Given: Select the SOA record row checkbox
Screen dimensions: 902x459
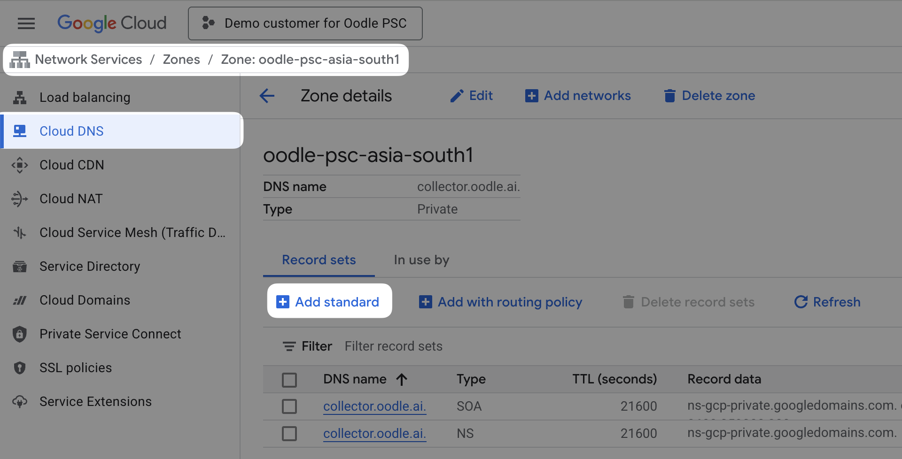Looking at the screenshot, I should coord(289,406).
